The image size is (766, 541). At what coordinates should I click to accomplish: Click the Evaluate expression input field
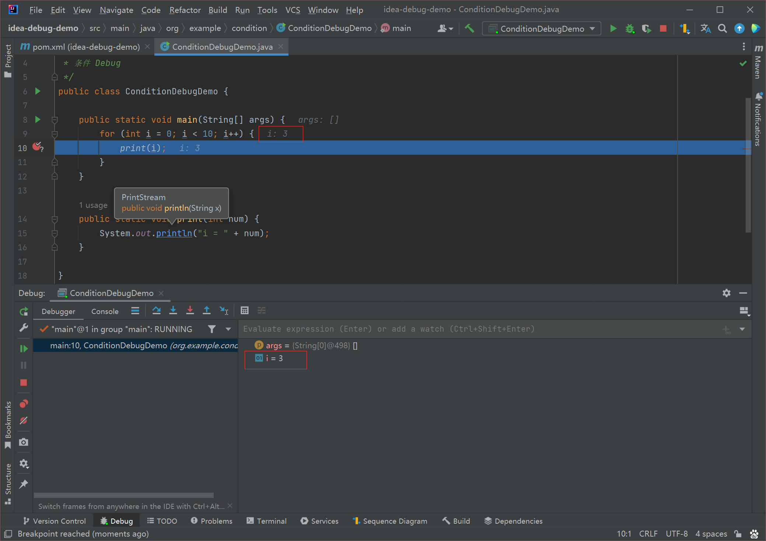[479, 329]
